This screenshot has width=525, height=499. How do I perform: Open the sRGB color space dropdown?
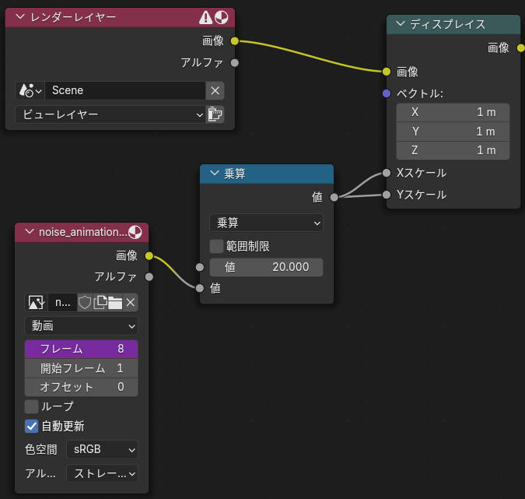[x=103, y=449]
